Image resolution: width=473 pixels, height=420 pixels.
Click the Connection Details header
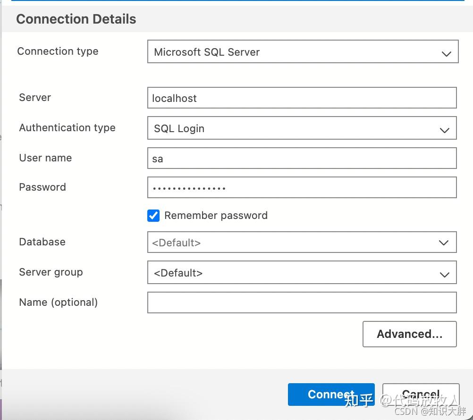[x=76, y=19]
